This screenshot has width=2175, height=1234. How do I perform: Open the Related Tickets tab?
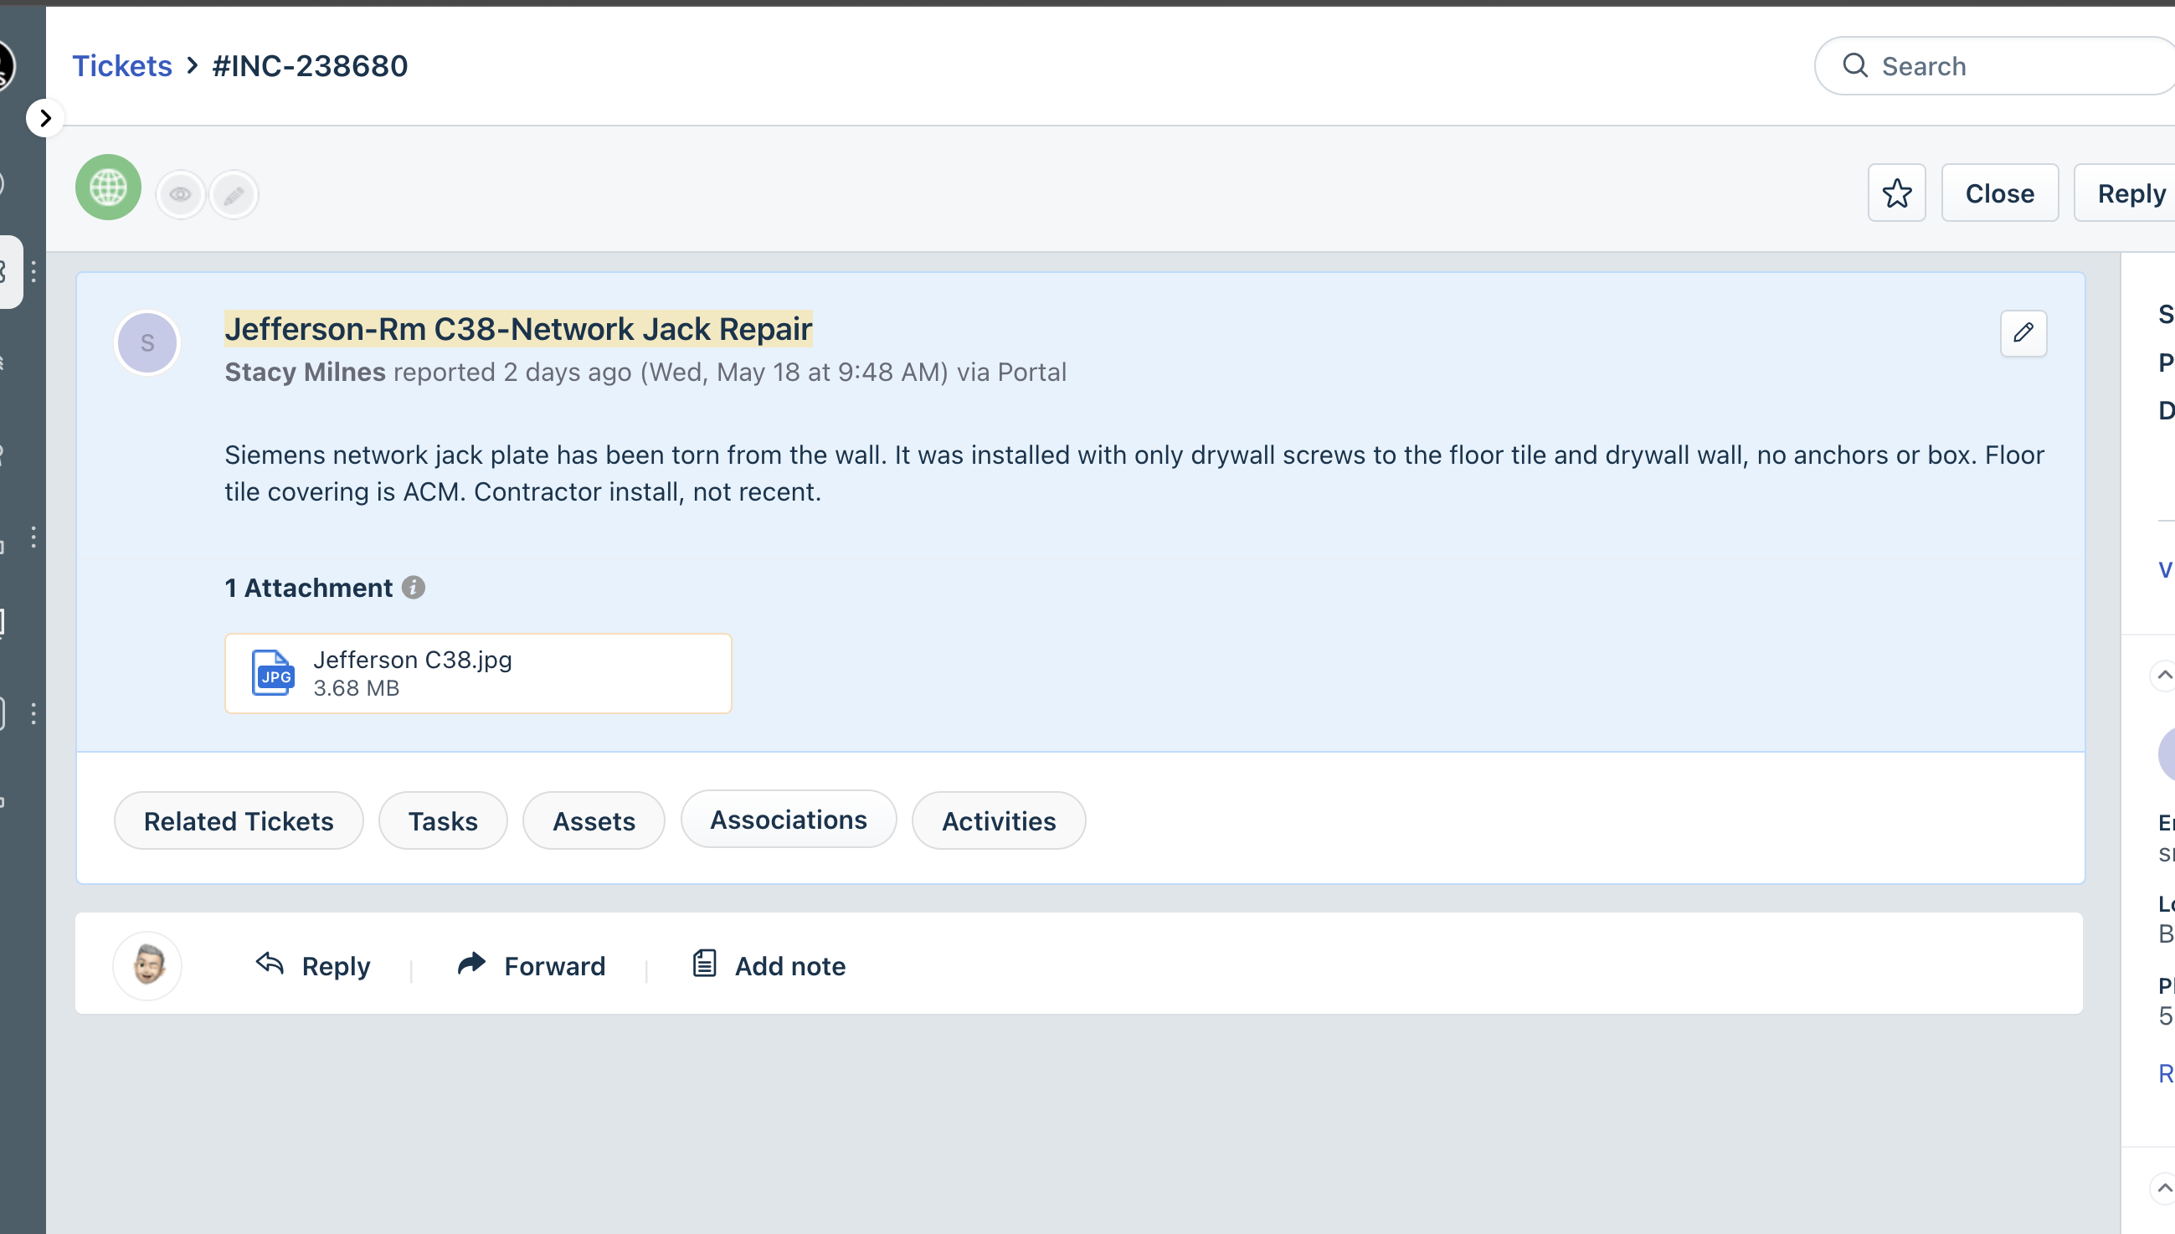click(x=238, y=820)
